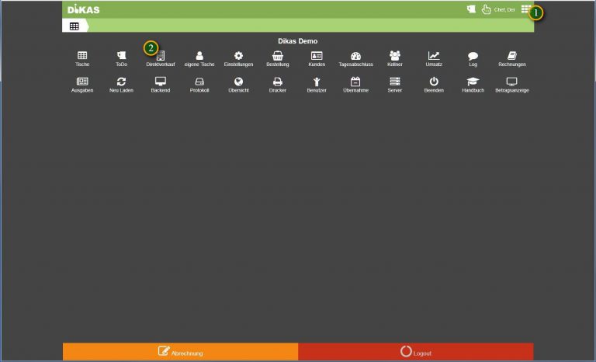The height and width of the screenshot is (362, 596).
Task: Open the Log speech bubble icon
Action: 473,56
